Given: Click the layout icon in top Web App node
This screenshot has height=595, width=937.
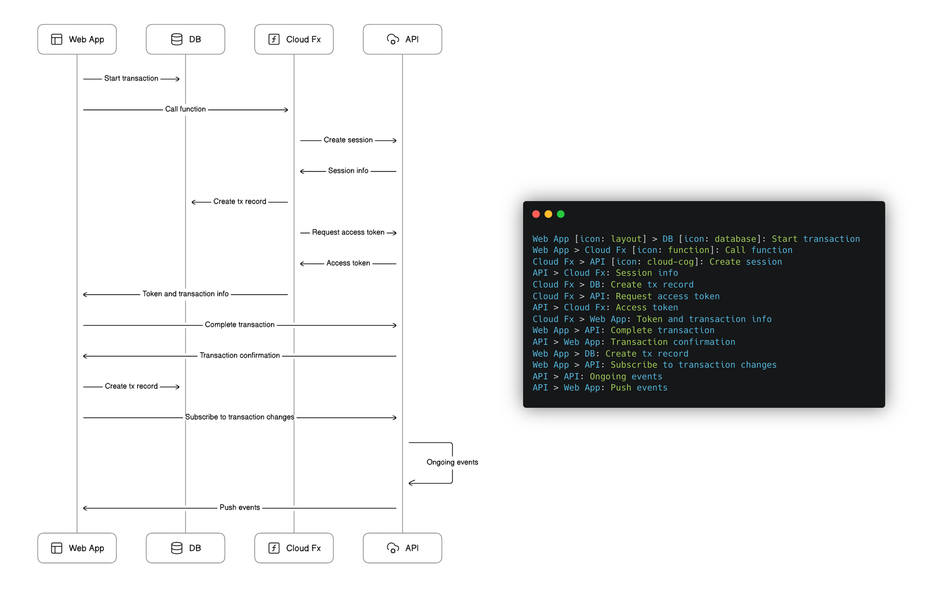Looking at the screenshot, I should pyautogui.click(x=56, y=39).
